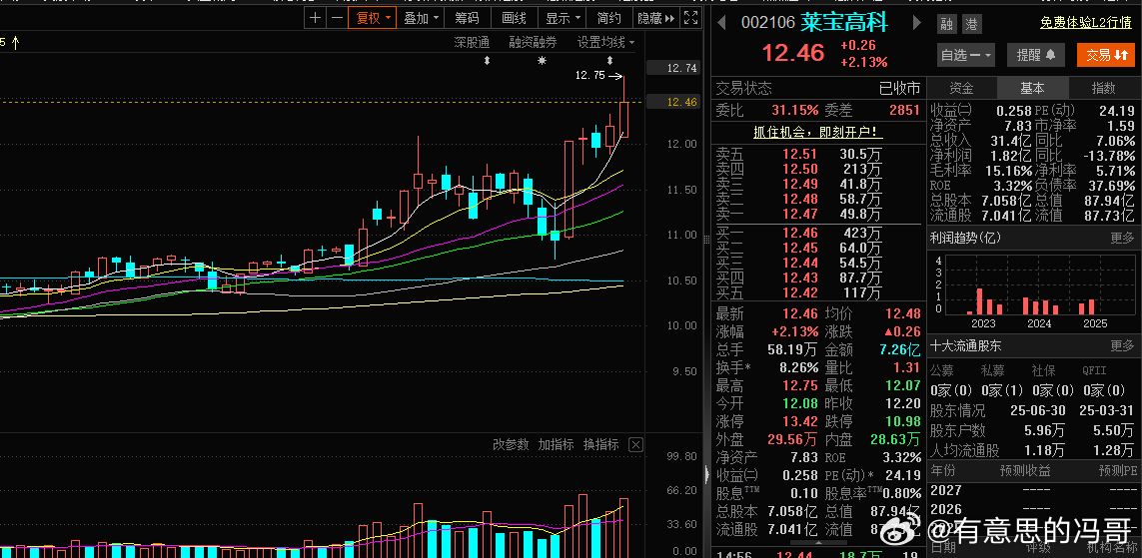The image size is (1142, 558).
Task: Open the 显示 display dropdown
Action: point(564,18)
